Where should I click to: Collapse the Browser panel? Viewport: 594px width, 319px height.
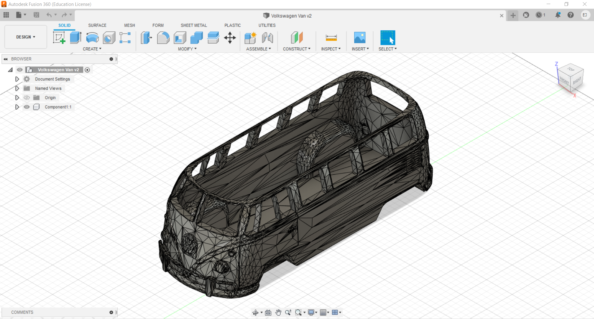6,59
